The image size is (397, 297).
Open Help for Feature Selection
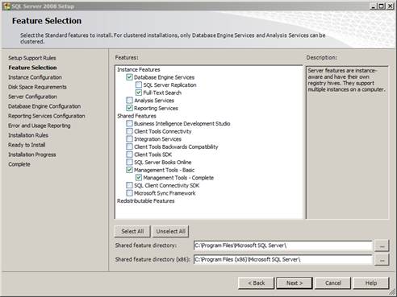point(371,283)
